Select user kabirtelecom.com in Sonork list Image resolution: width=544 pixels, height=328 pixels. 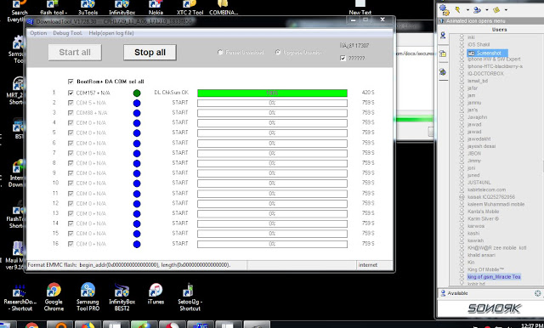(486, 189)
